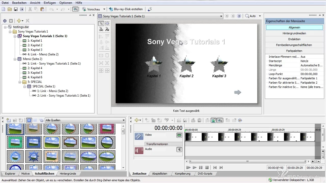326x183 pixels.
Task: Click the Blu-ray-Disk erstellen button
Action: pos(126,9)
